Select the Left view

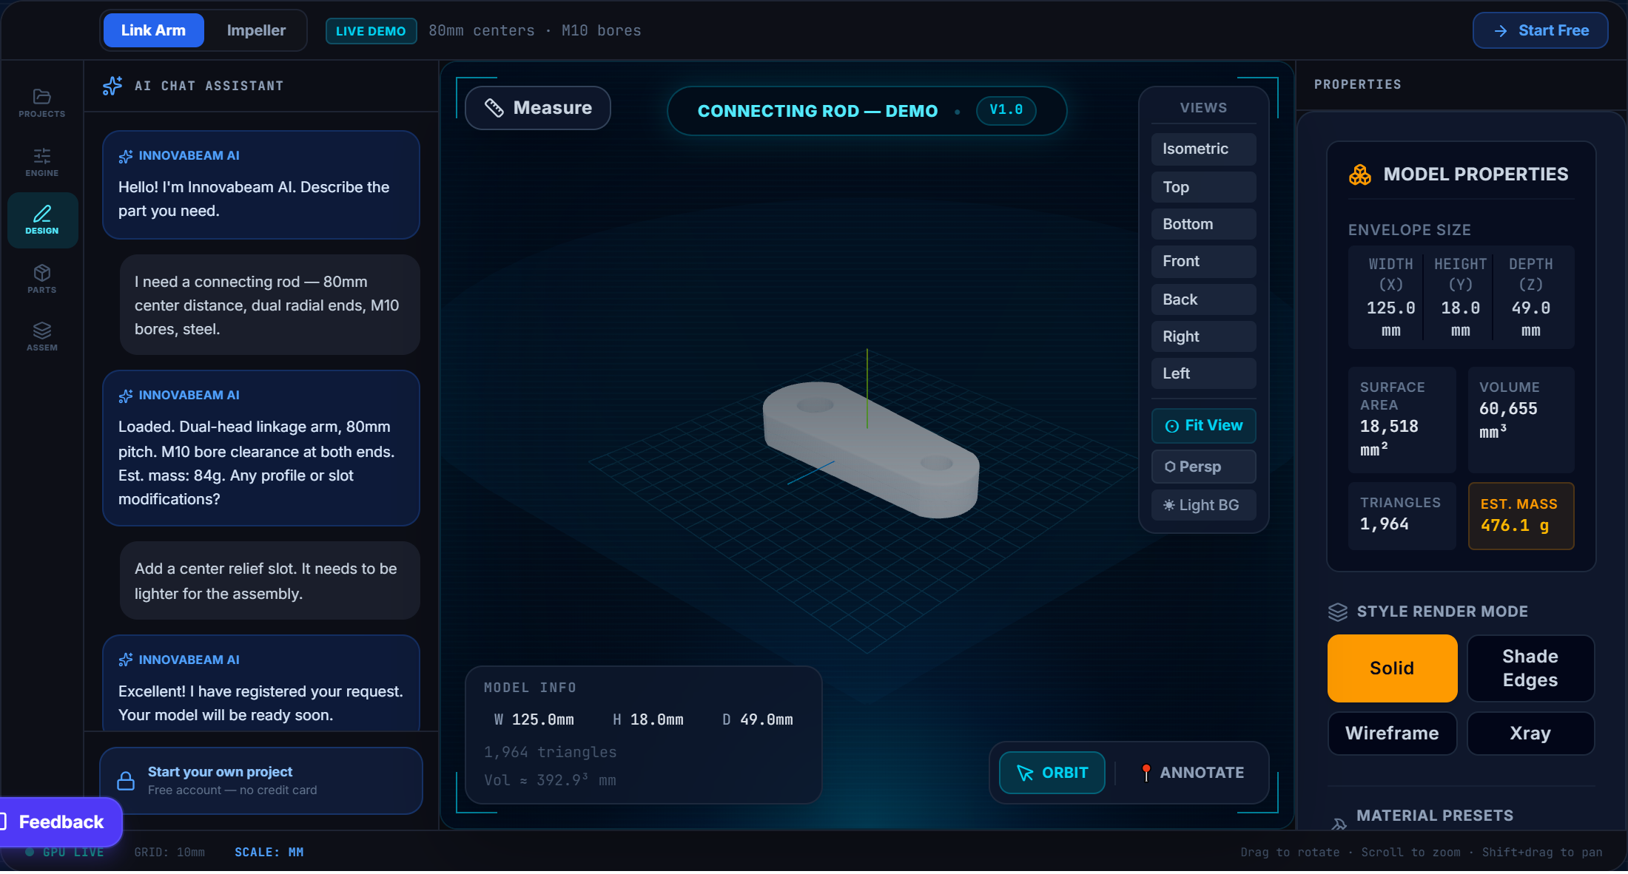pos(1203,373)
